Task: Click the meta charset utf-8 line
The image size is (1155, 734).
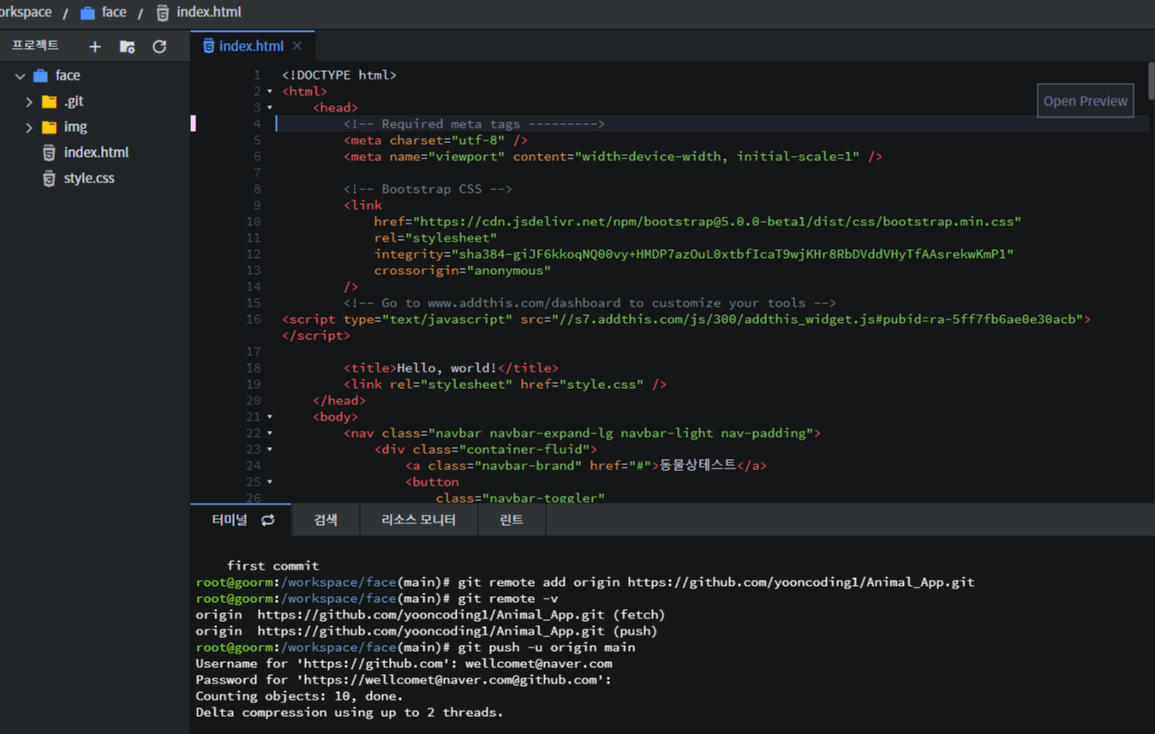Action: (436, 140)
